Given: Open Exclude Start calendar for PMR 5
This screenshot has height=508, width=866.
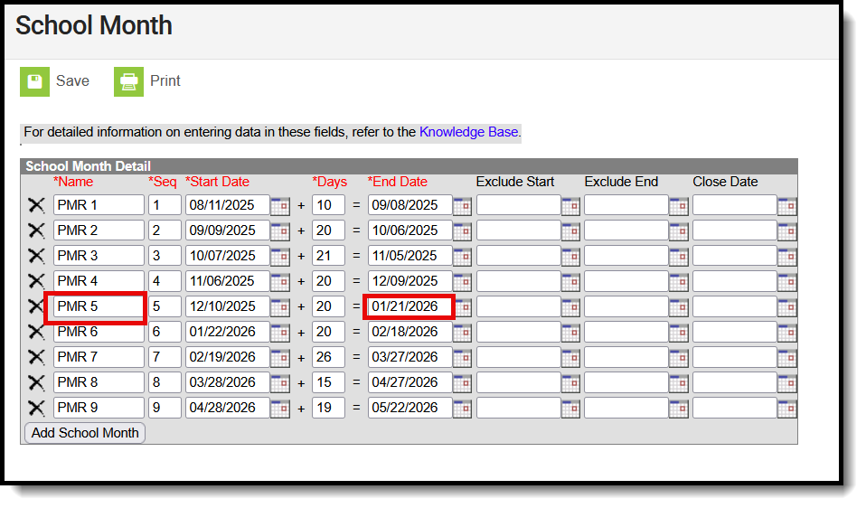Looking at the screenshot, I should 570,307.
